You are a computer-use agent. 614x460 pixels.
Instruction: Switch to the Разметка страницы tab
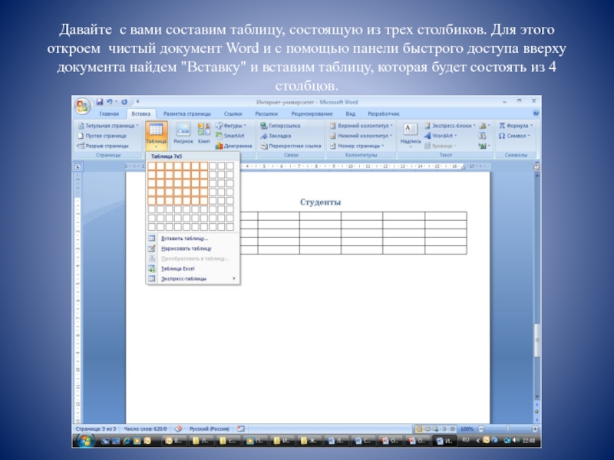coord(187,113)
